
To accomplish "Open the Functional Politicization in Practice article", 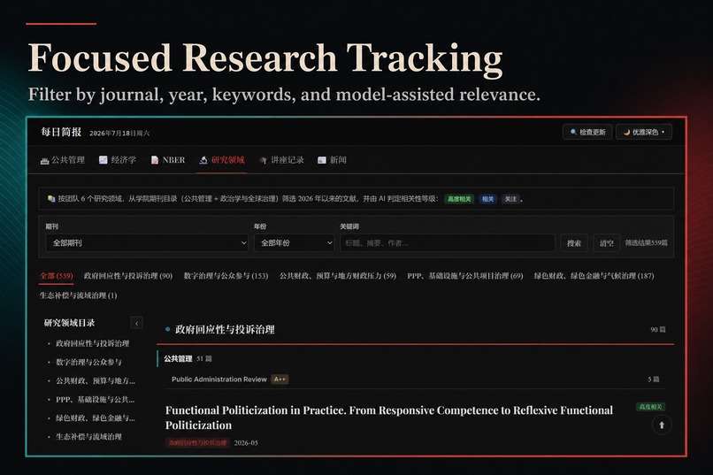I will 388,418.
